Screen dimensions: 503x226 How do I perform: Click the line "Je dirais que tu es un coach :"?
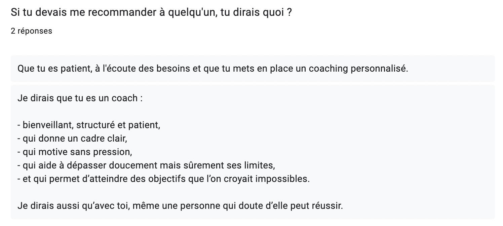tap(80, 98)
